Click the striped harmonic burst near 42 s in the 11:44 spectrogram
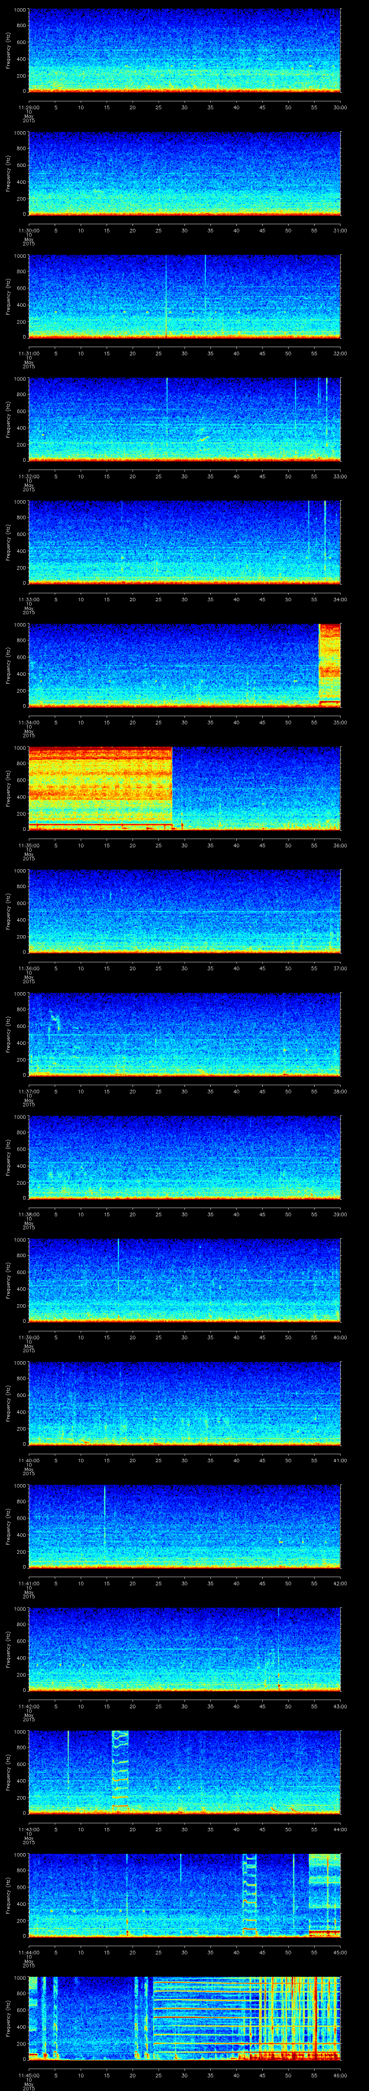The height and width of the screenshot is (2091, 369). (250, 1893)
